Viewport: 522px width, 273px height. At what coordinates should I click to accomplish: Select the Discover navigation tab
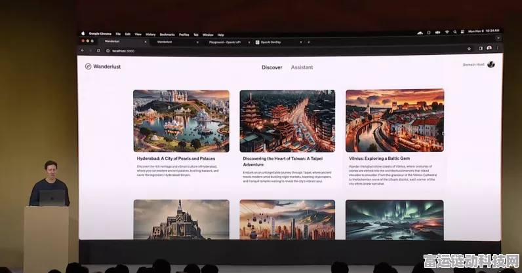click(x=271, y=67)
